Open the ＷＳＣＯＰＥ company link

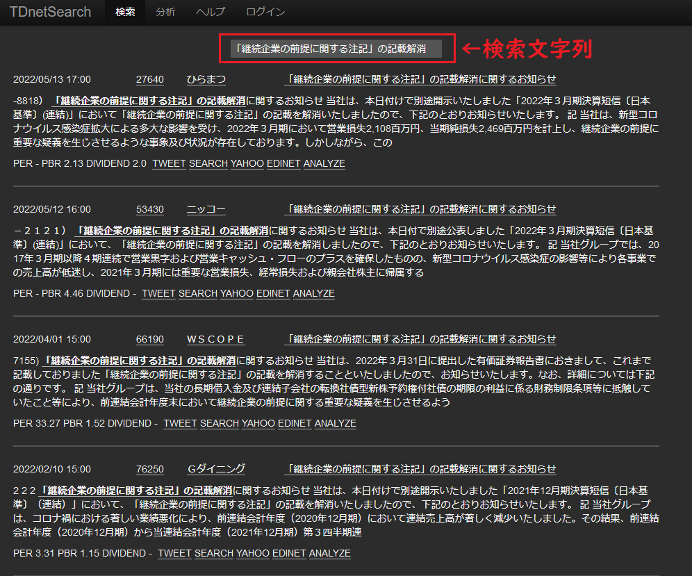[215, 339]
